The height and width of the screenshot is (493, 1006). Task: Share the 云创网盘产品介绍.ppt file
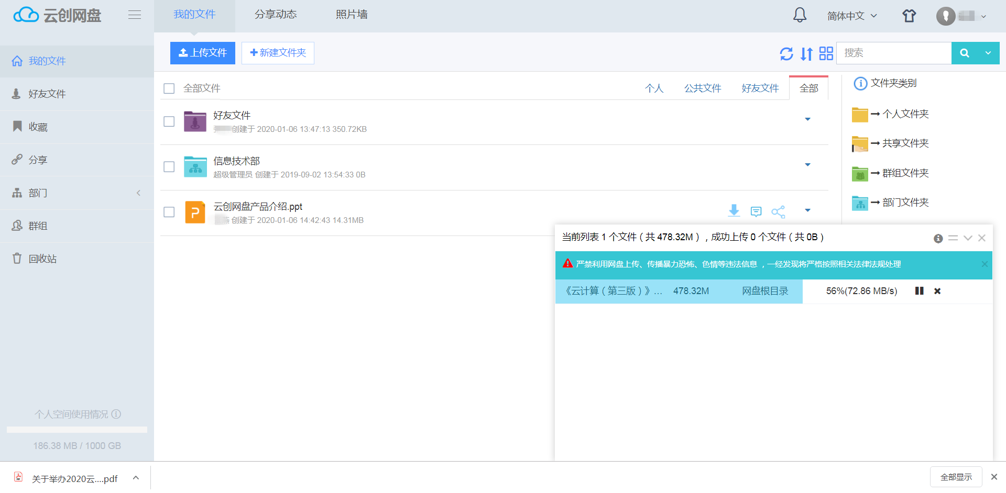pyautogui.click(x=778, y=211)
